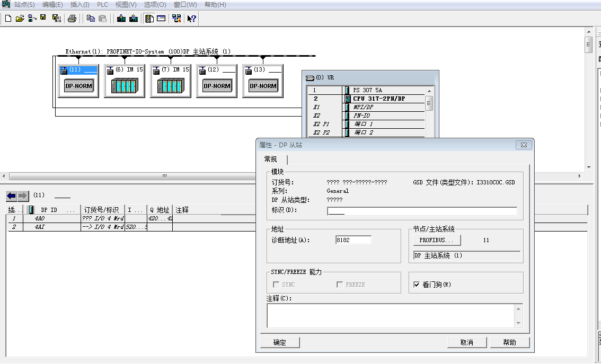601x364 pixels.
Task: Click the 诊断地址 input field
Action: tap(353, 240)
